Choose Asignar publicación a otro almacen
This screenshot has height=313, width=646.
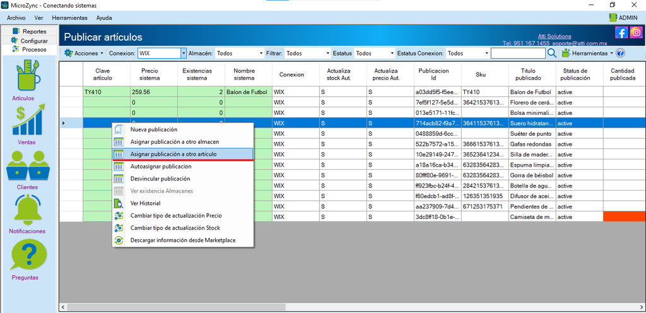183,142
